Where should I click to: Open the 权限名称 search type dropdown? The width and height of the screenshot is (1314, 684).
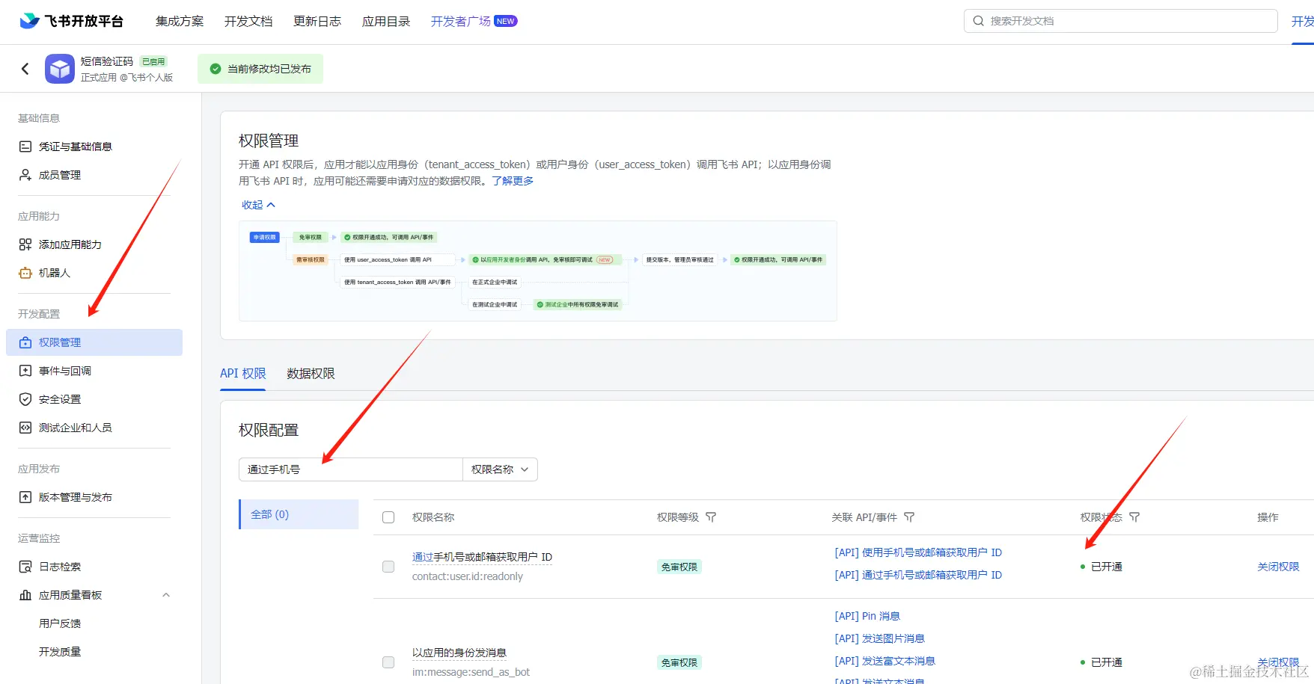pos(500,469)
